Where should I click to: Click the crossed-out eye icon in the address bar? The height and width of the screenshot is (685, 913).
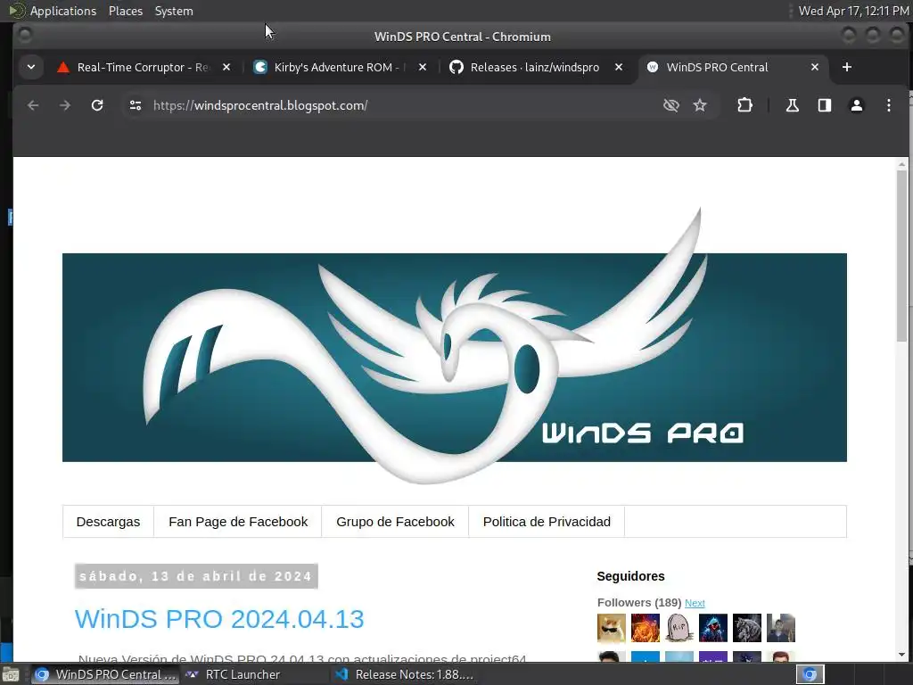pyautogui.click(x=671, y=105)
